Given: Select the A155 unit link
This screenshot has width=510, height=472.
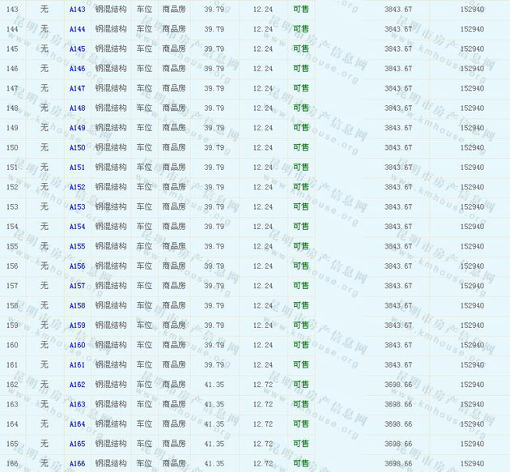Looking at the screenshot, I should pyautogui.click(x=77, y=247).
